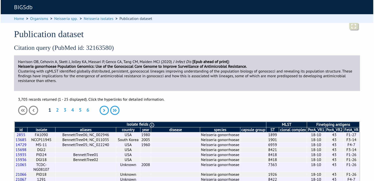Viewport: 374px width, 181px height.
Task: Open isolate record id 21066
Action: click(21, 175)
